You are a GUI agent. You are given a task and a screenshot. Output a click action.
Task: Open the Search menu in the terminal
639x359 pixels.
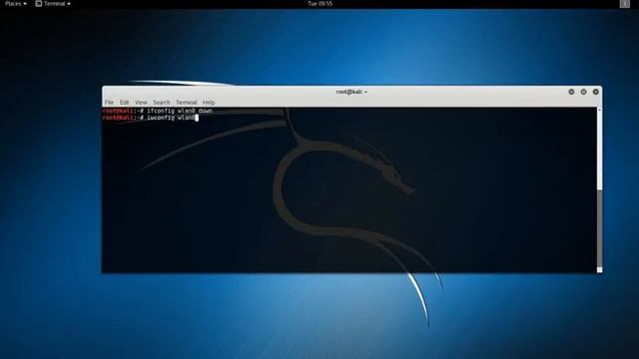[x=162, y=102]
